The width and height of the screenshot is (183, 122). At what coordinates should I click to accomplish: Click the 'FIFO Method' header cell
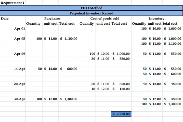coord(91,8)
